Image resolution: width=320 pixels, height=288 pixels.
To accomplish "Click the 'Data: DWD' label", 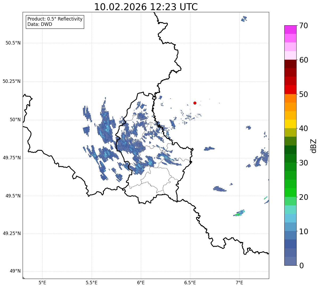I will pos(40,24).
